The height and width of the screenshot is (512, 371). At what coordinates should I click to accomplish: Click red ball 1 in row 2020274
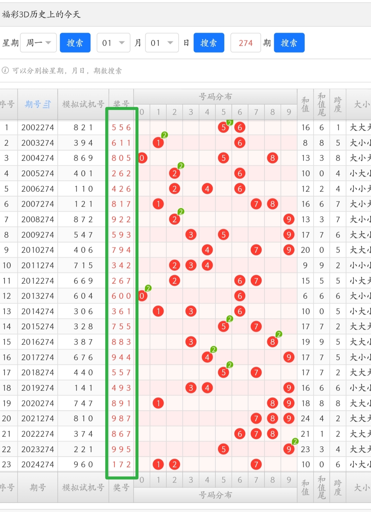tap(158, 403)
